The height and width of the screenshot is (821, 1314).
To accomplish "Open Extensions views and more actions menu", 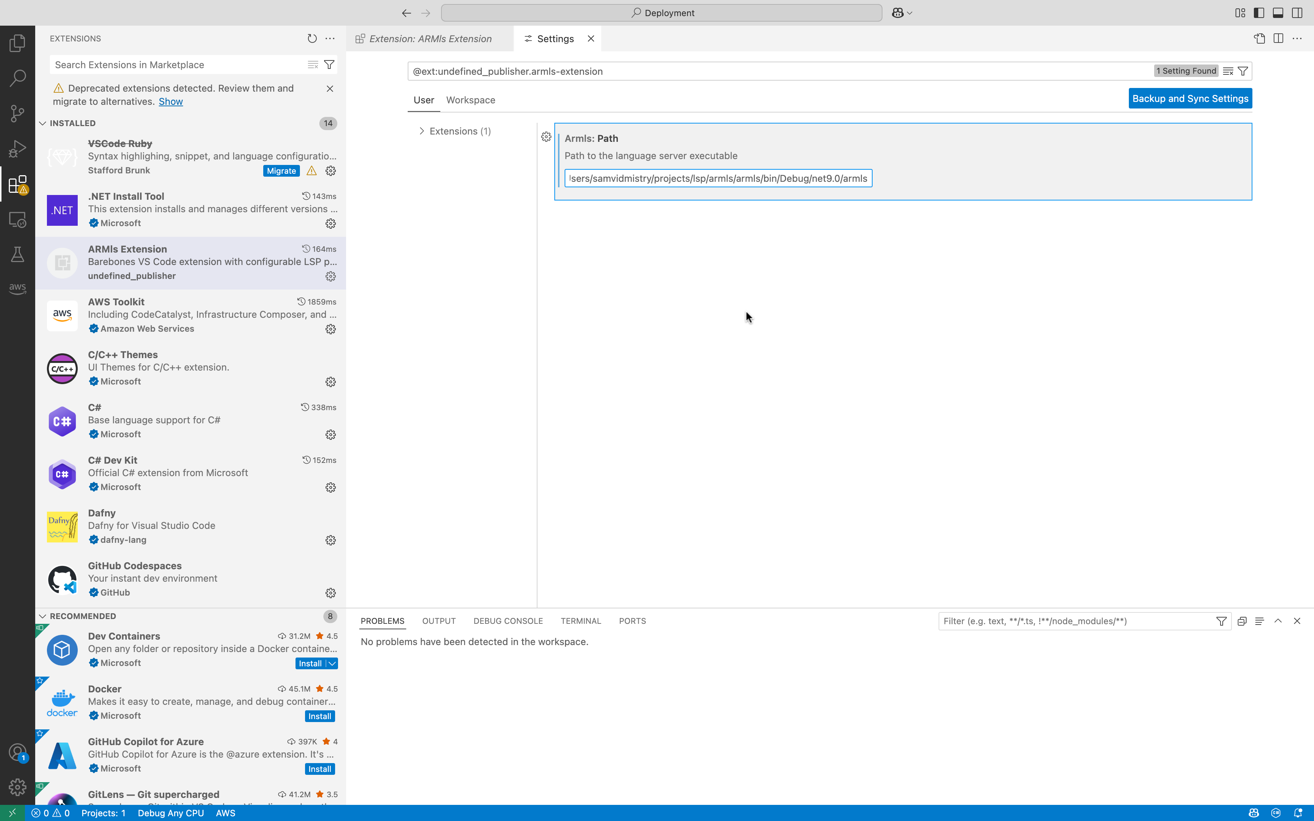I will [x=330, y=38].
